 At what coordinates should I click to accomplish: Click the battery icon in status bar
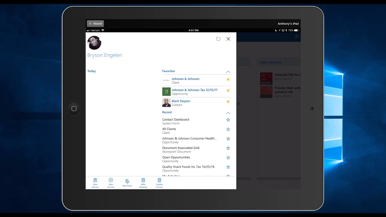tap(296, 30)
